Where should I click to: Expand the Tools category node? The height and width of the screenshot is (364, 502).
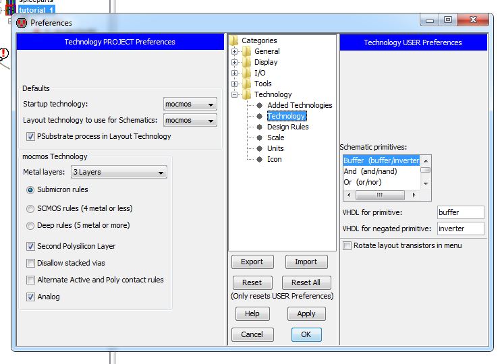[x=234, y=84]
